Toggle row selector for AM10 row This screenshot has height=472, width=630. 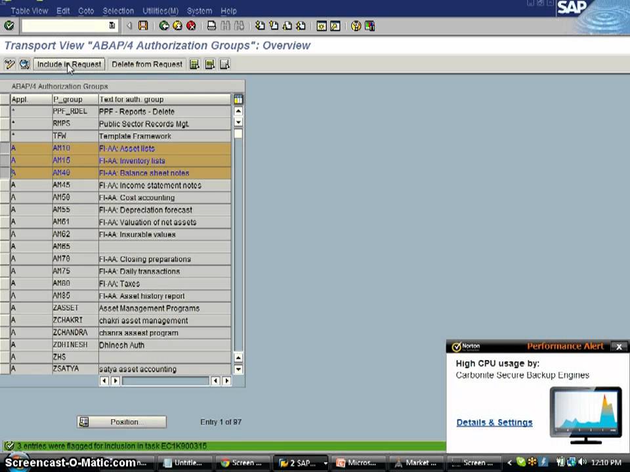(x=5, y=148)
